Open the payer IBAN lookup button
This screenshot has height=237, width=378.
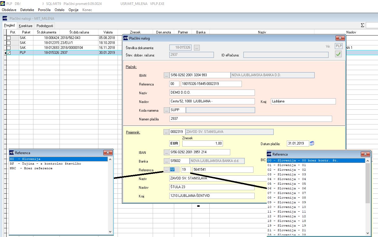point(166,75)
